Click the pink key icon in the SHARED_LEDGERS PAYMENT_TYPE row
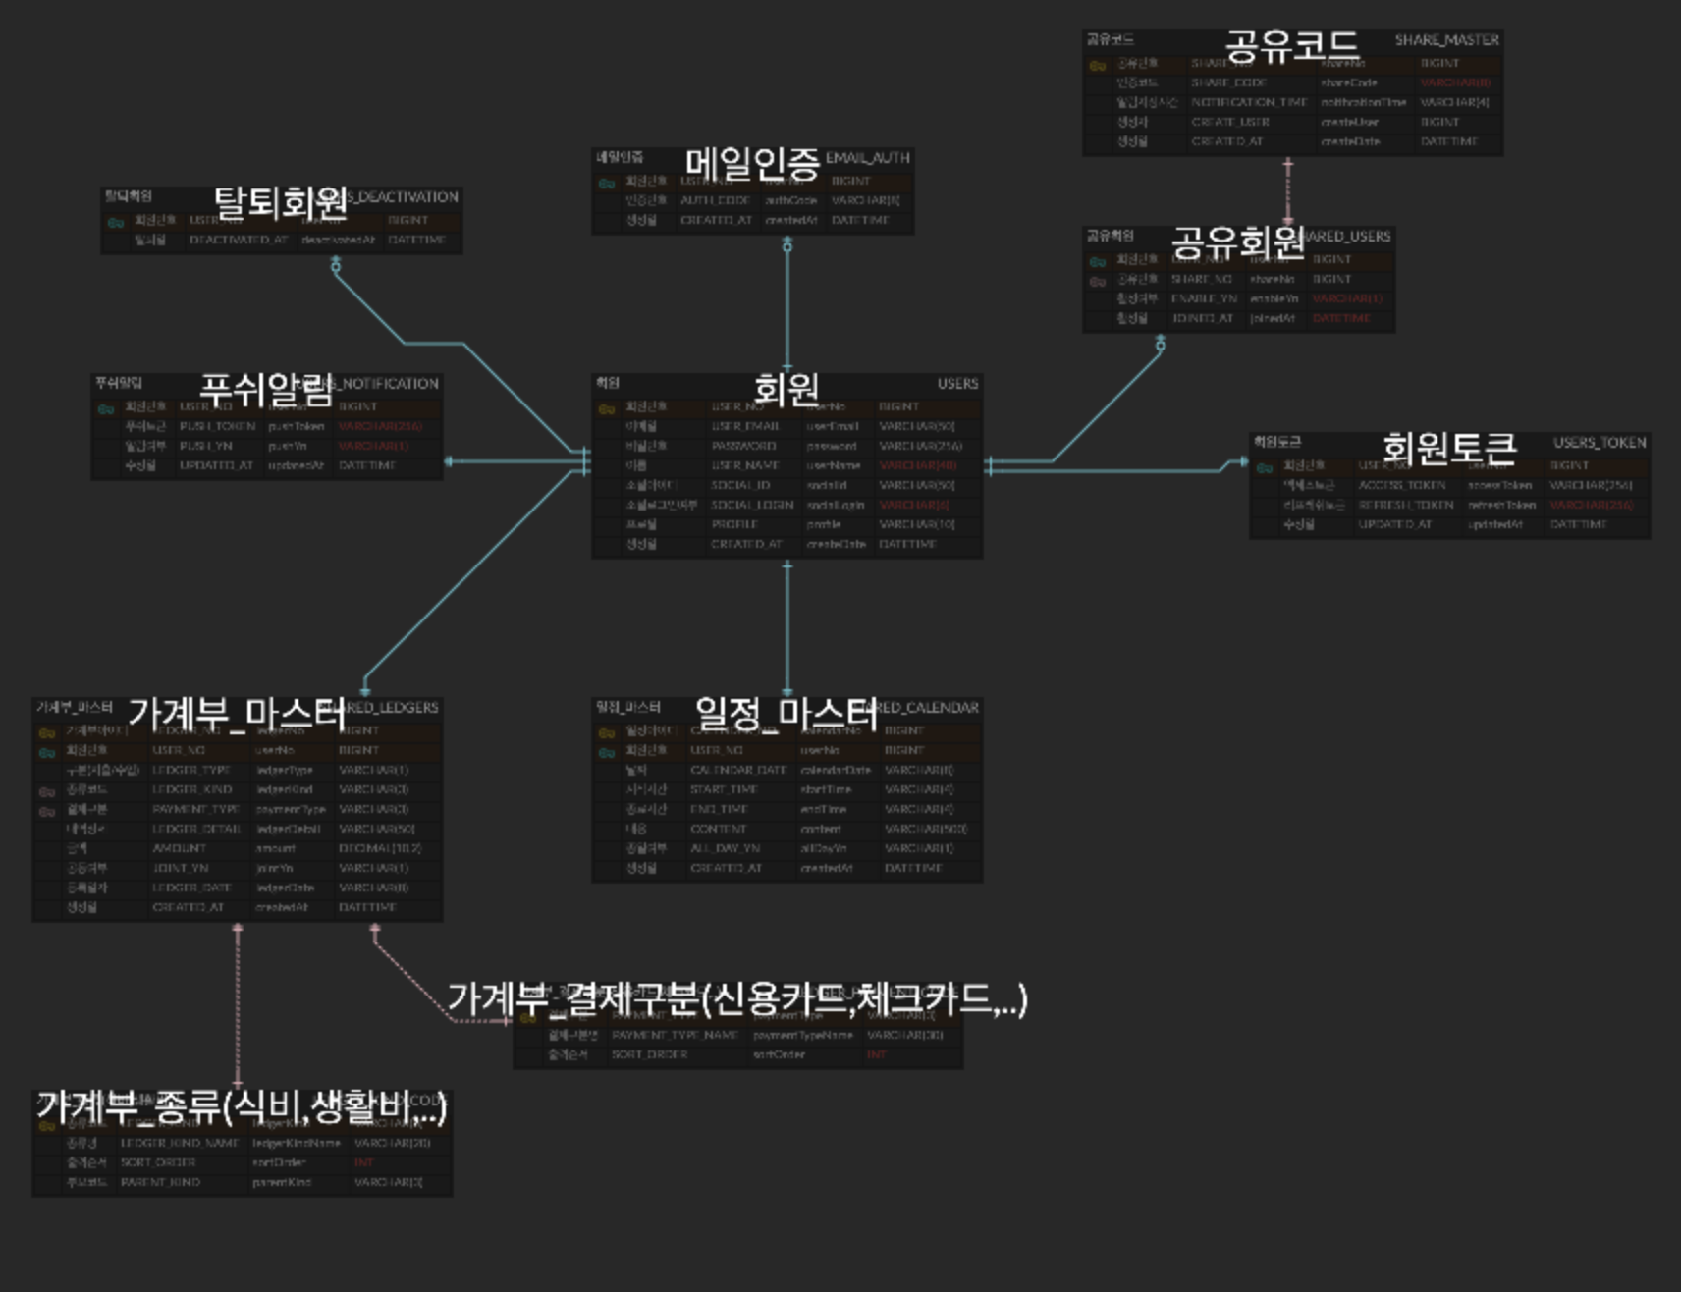The image size is (1681, 1292). [x=46, y=811]
